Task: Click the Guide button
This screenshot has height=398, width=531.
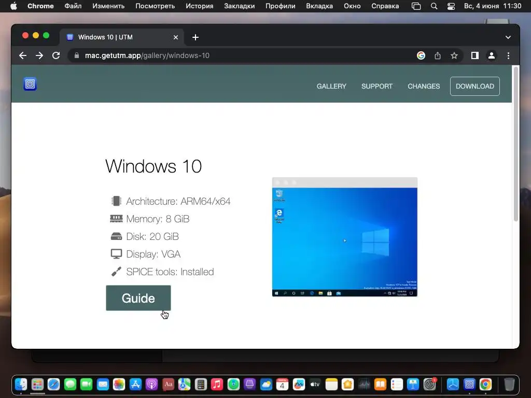Action: (x=138, y=298)
